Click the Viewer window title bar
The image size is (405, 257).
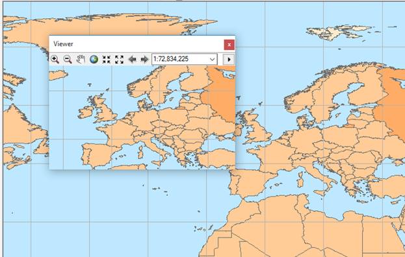tap(137, 44)
